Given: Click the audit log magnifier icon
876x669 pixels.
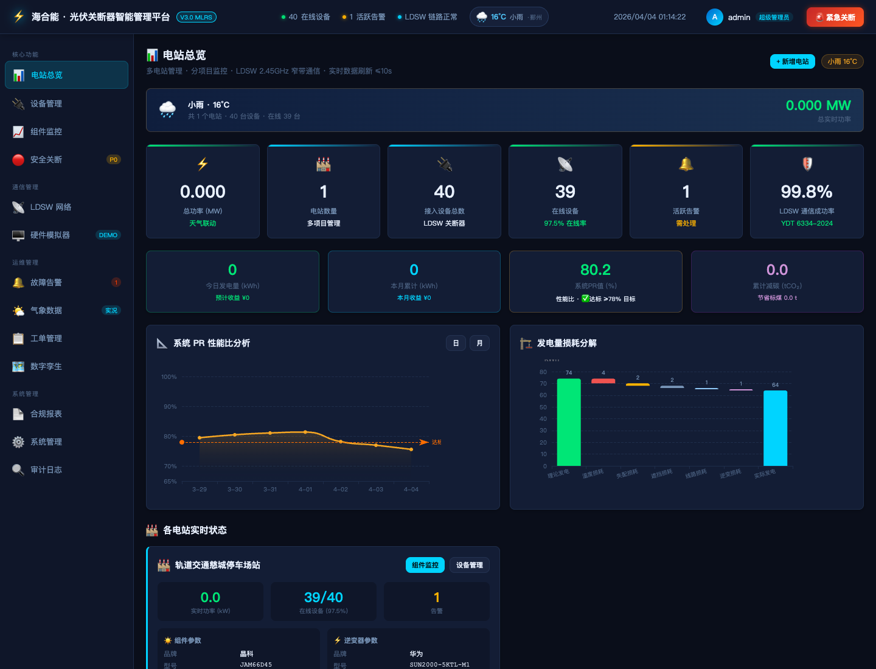Looking at the screenshot, I should click(x=18, y=470).
